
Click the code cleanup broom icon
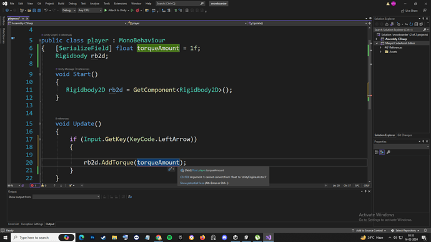[71, 185]
